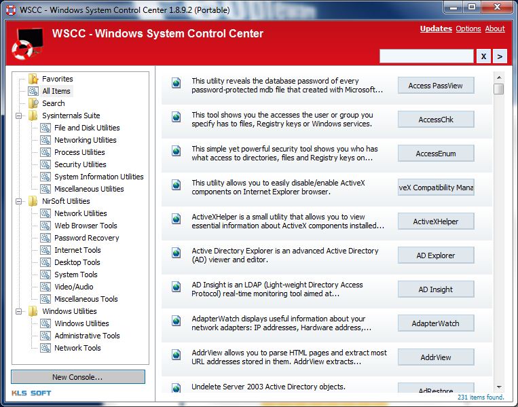Launch AccessChk button
Viewport: 518px width, 407px height.
click(x=436, y=120)
